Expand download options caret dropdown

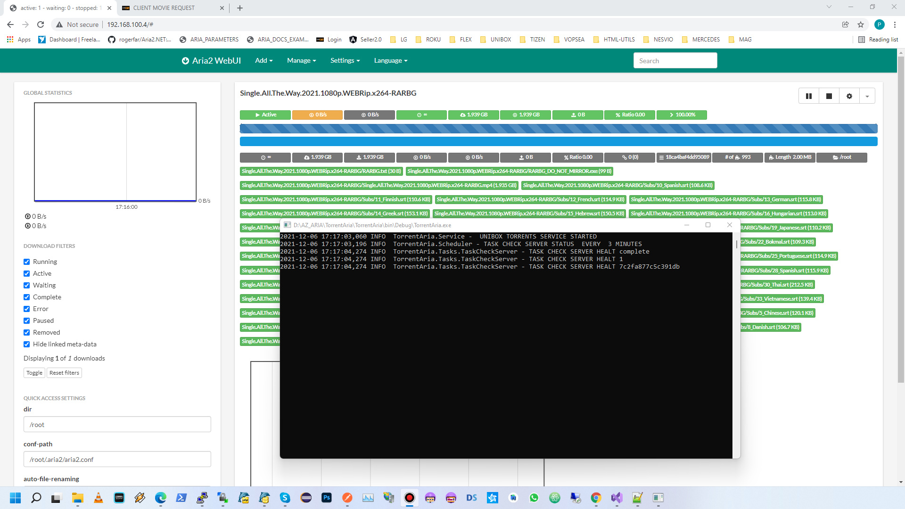867,96
